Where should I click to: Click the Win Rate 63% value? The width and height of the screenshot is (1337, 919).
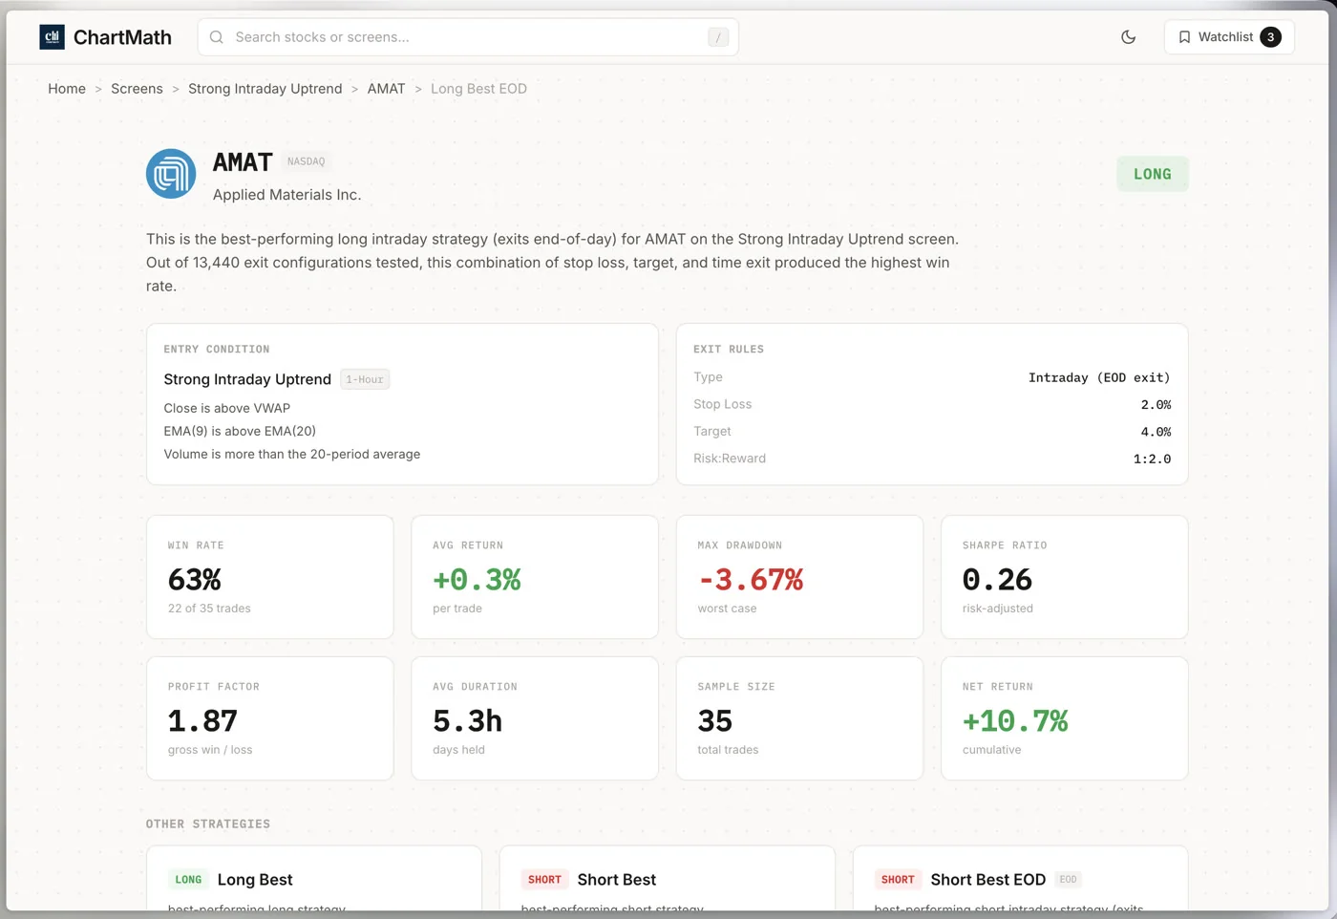[195, 580]
